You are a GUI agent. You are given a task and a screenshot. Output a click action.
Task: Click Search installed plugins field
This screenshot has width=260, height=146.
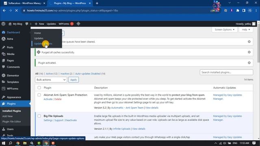tap(226, 72)
